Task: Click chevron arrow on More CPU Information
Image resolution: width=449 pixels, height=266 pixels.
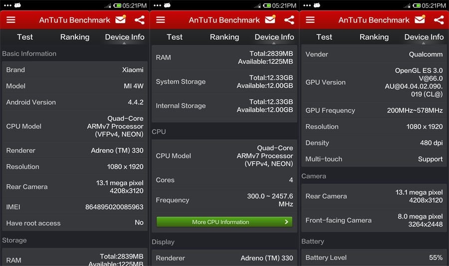Action: tap(286, 222)
